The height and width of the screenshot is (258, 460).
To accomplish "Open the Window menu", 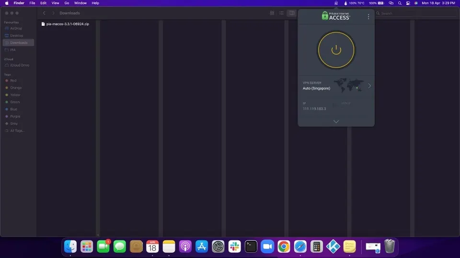I will pyautogui.click(x=80, y=3).
